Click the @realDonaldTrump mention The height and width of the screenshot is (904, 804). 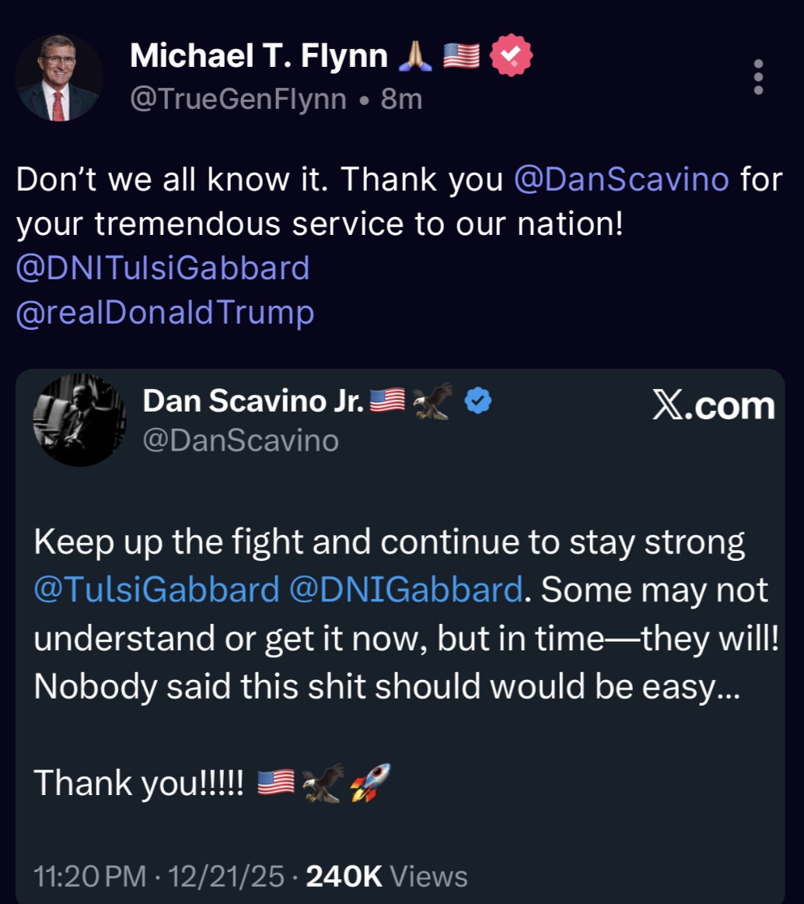(166, 312)
